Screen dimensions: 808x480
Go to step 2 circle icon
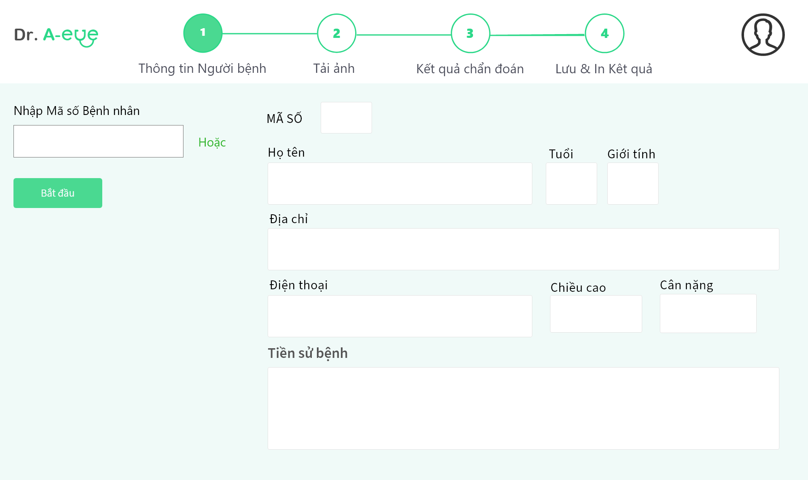pos(336,33)
